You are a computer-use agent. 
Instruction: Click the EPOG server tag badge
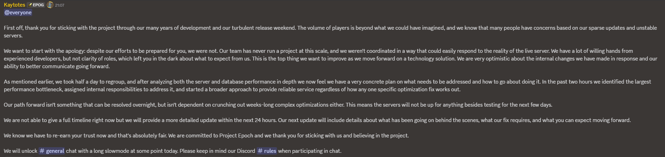tap(36, 5)
